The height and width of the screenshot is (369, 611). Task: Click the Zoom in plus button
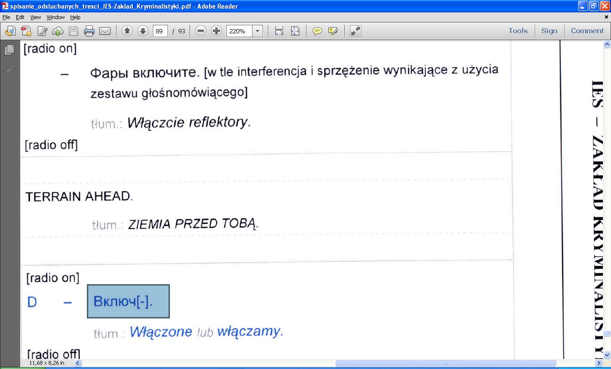coord(216,31)
